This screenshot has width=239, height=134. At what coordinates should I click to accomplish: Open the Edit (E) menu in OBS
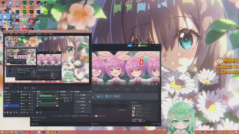[x=11, y=34]
